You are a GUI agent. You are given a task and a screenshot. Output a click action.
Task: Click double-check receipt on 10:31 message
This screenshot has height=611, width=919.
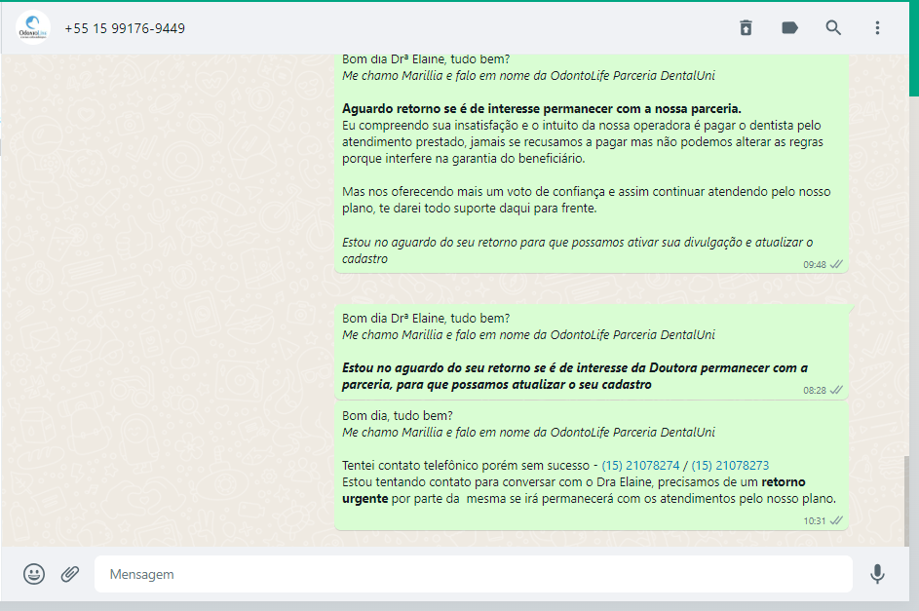pos(836,521)
